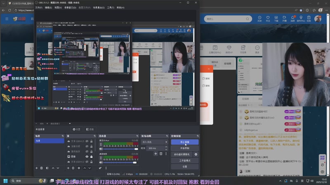Image resolution: width=330 pixels, height=185 pixels.
Task: Open 文件(F) menu in OBS
Action: 39,7
